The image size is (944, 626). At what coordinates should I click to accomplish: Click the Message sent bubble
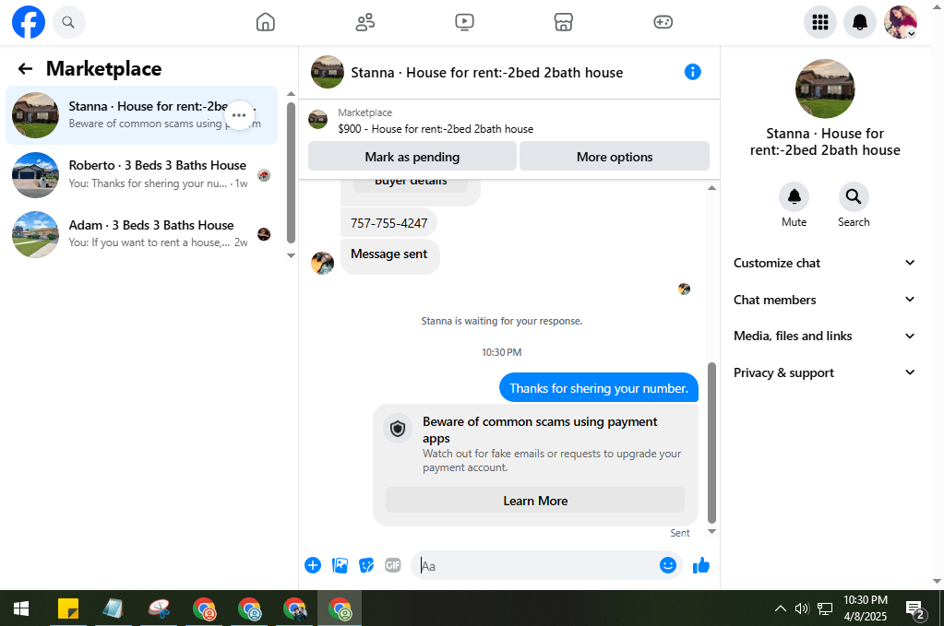point(388,255)
